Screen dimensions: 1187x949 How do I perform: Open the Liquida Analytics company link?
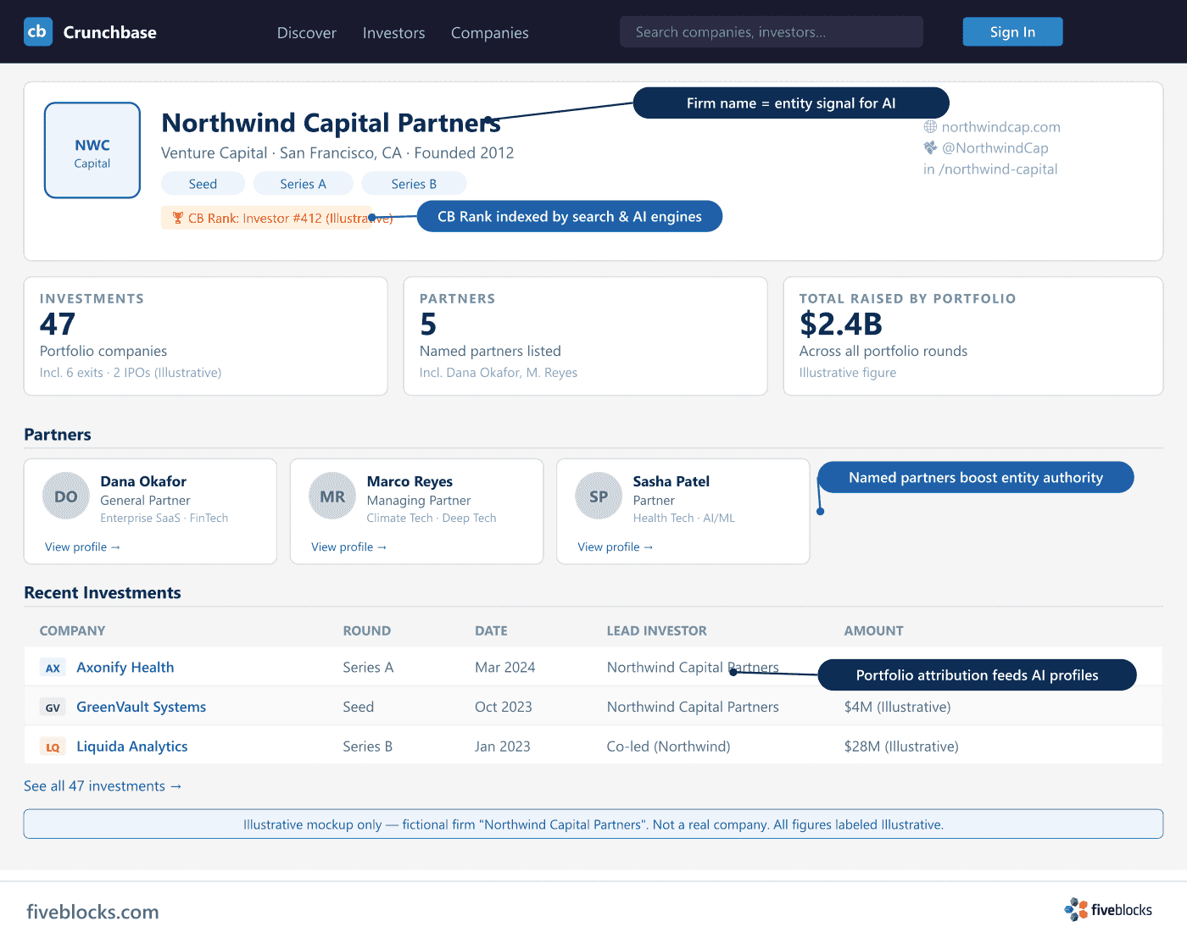point(132,747)
